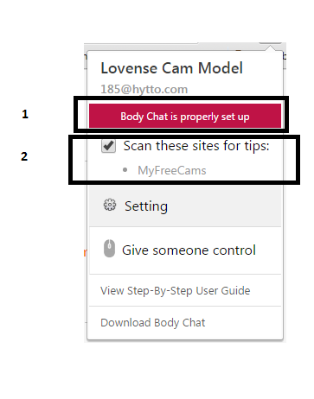Screen dimensions: 314x399
Task: Click the blank area right of Download Body Chat
Action: 243,323
